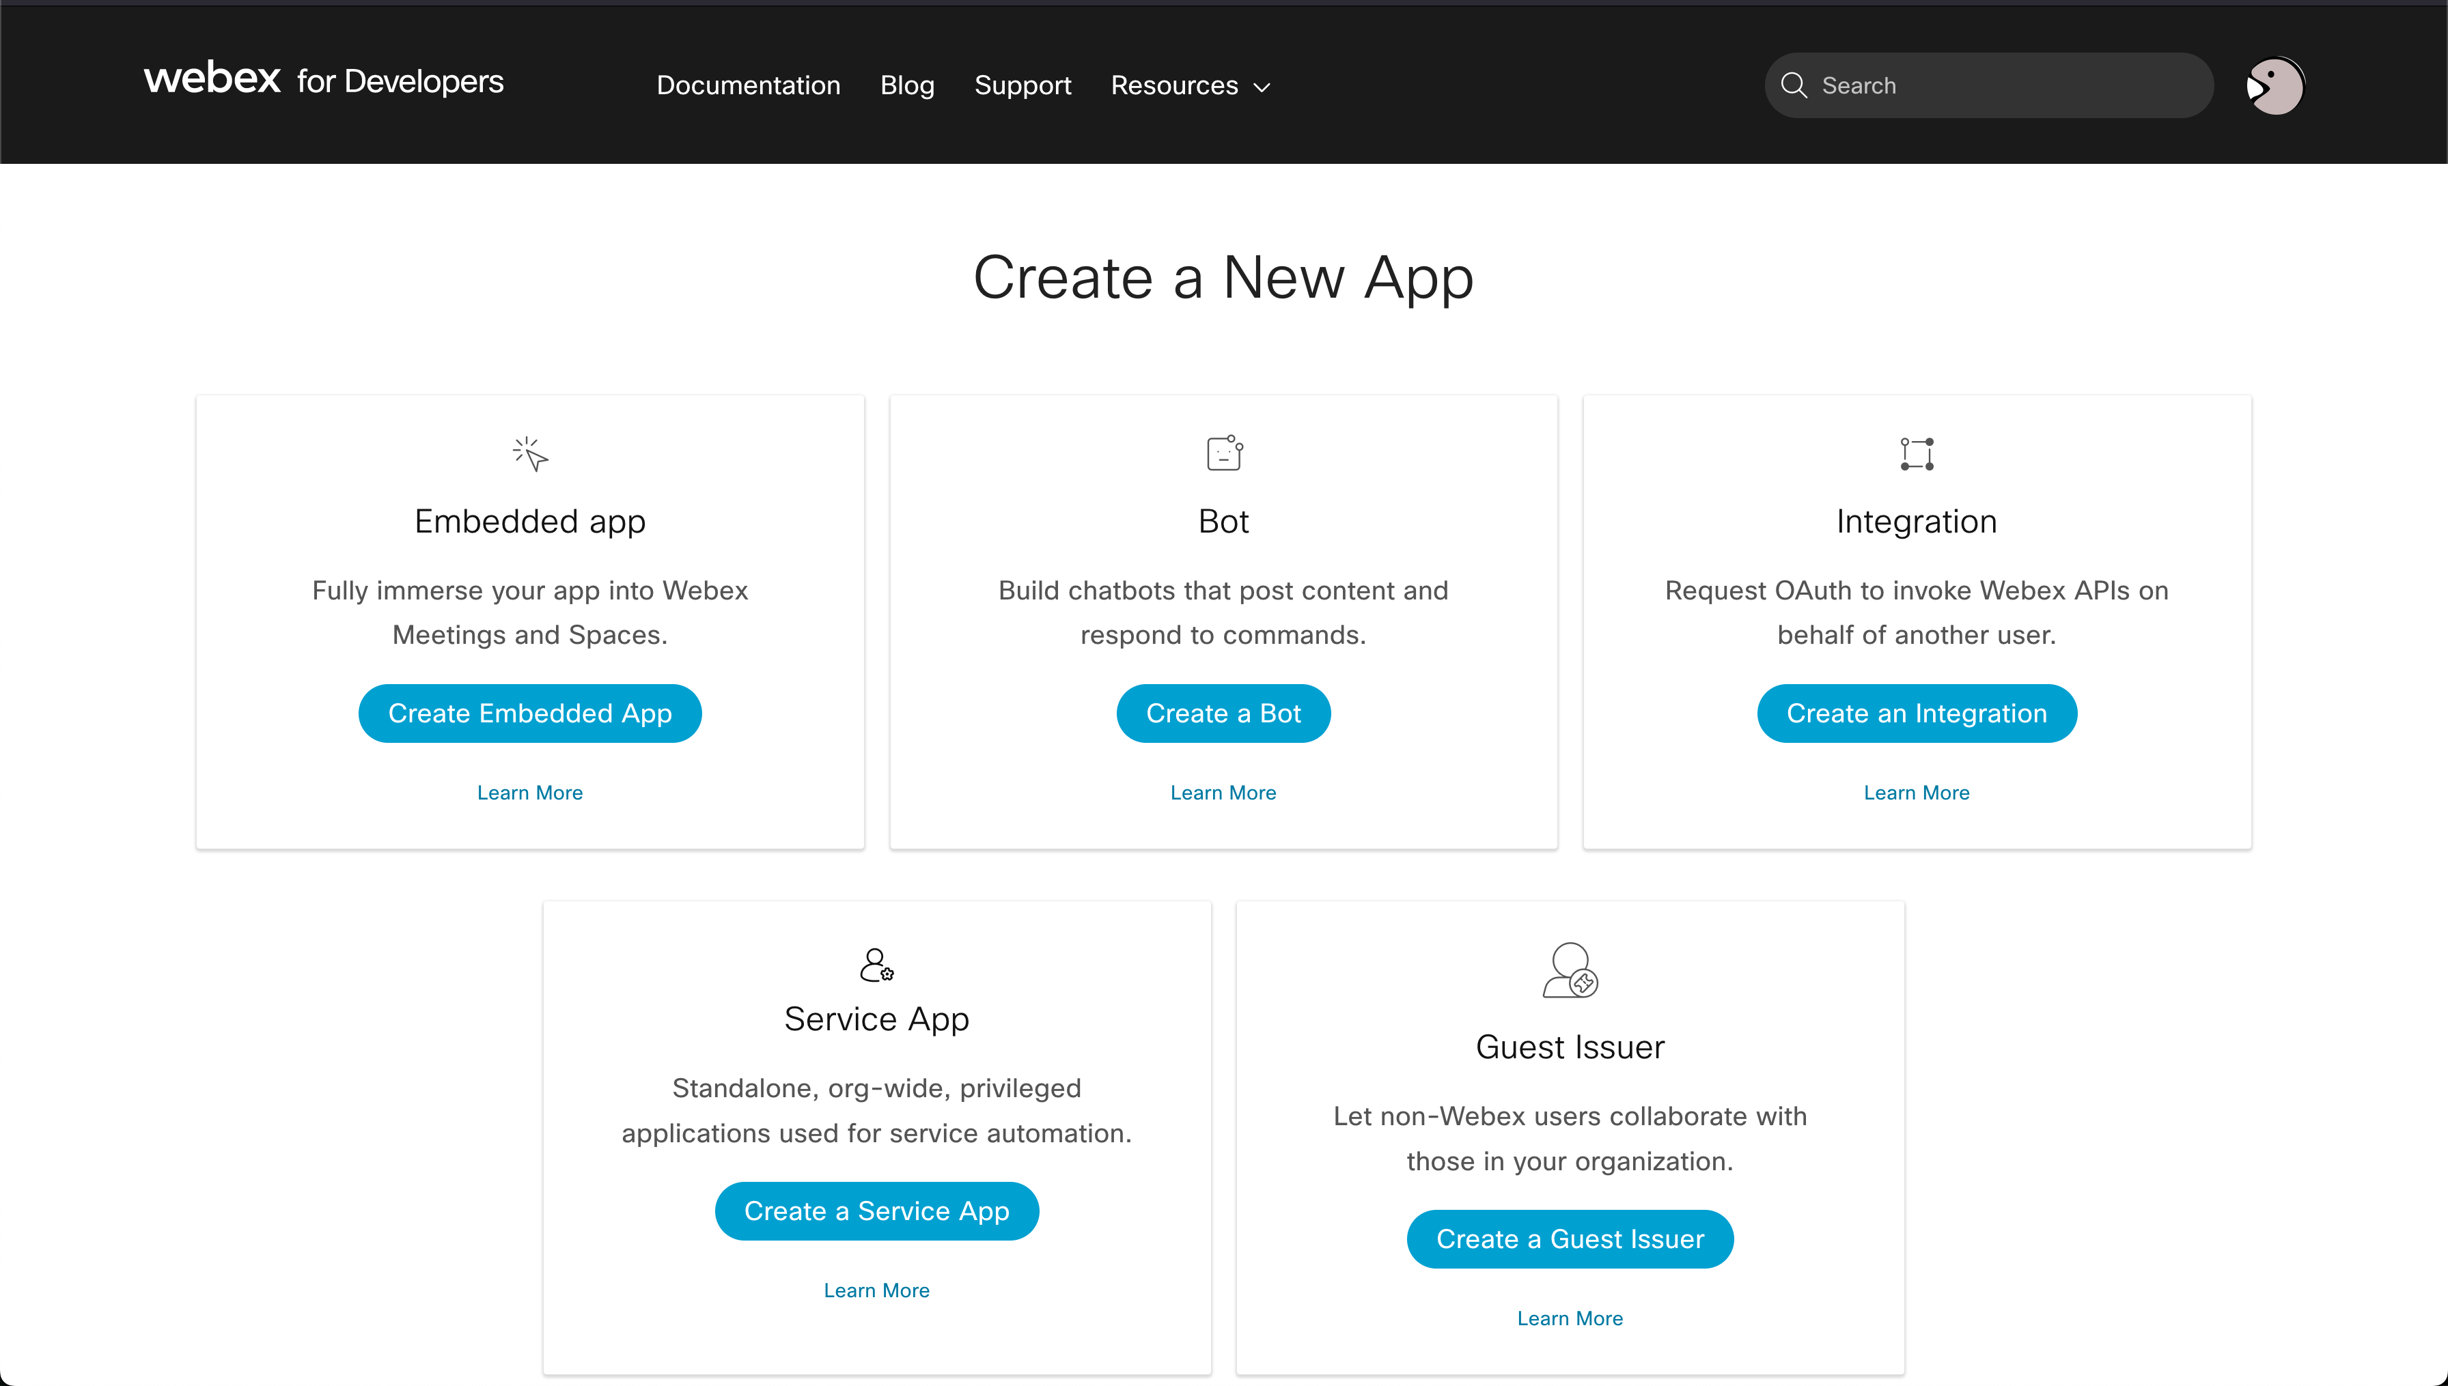Open Learn More under Guest Issuer
The width and height of the screenshot is (2448, 1386).
tap(1570, 1318)
